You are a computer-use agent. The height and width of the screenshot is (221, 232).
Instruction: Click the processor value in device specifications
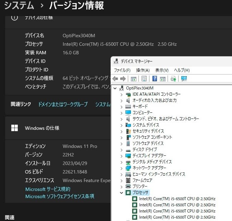pos(120,44)
